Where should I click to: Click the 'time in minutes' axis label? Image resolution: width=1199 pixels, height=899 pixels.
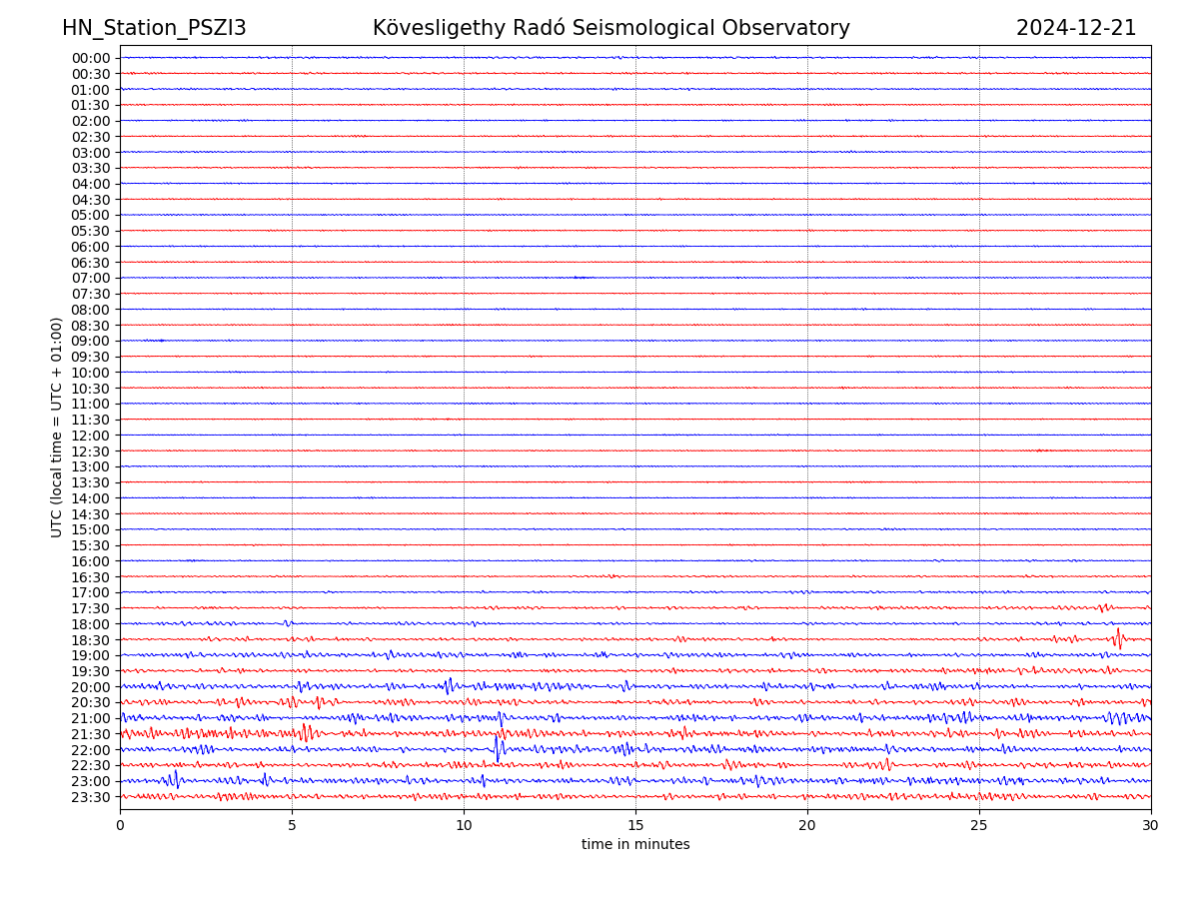coord(635,844)
